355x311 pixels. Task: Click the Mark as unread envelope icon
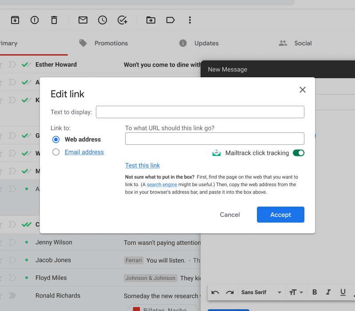point(83,20)
